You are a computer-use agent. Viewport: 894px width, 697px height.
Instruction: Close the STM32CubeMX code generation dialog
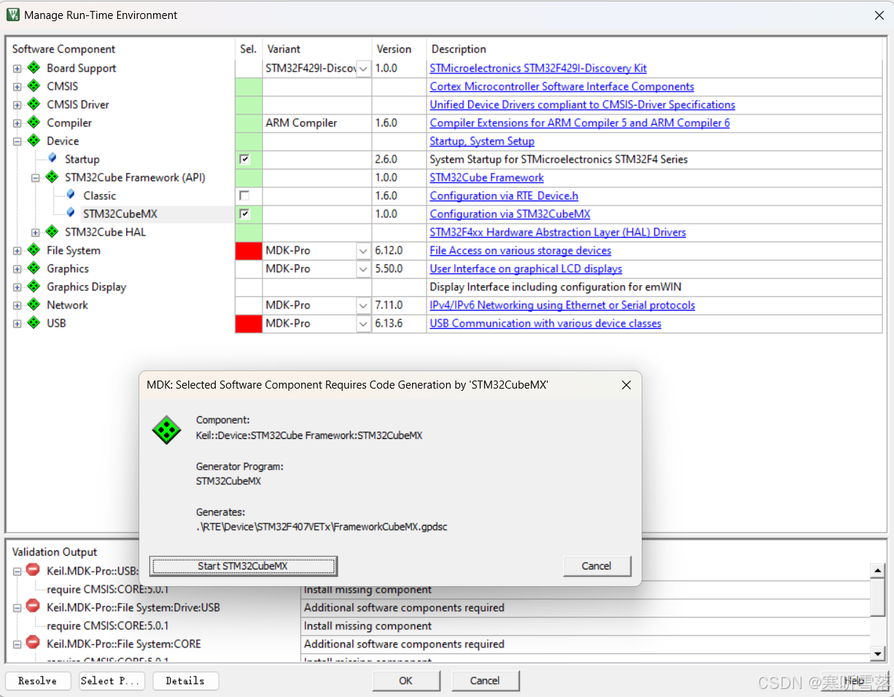(x=626, y=385)
